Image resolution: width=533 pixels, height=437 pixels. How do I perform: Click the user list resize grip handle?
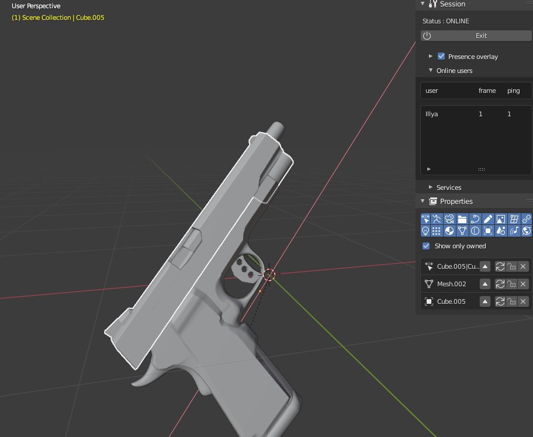click(x=482, y=169)
